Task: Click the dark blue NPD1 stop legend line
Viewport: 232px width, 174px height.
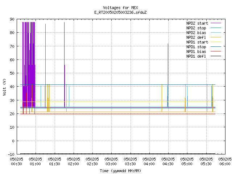Action: click(x=216, y=47)
